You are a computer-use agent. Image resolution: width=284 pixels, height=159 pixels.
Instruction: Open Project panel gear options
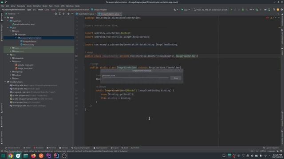pos(68,14)
